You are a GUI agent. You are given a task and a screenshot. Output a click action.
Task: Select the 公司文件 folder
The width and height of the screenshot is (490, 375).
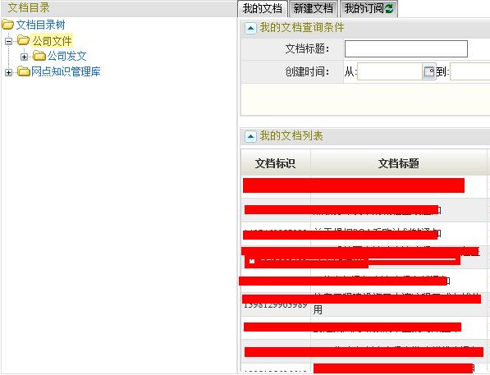(x=53, y=41)
